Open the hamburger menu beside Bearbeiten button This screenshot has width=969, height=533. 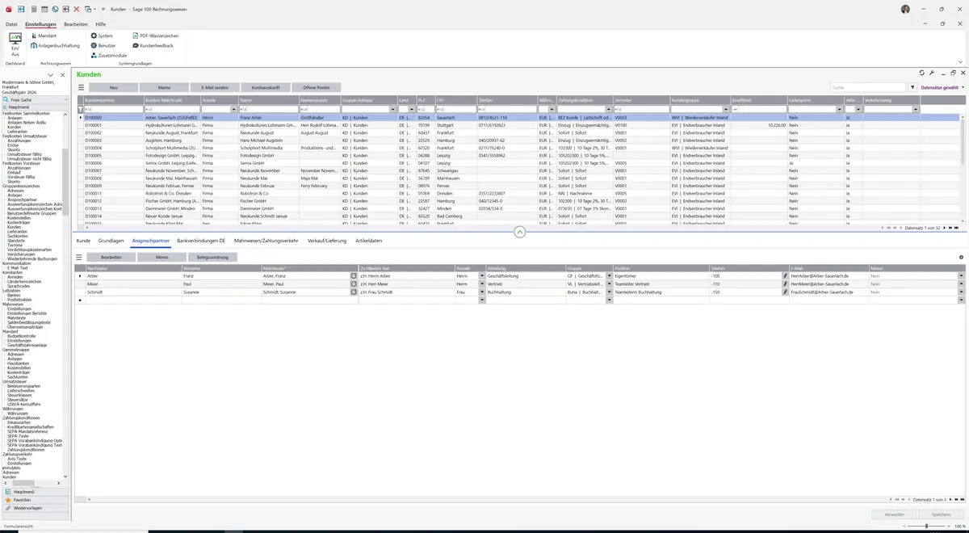pyautogui.click(x=80, y=257)
